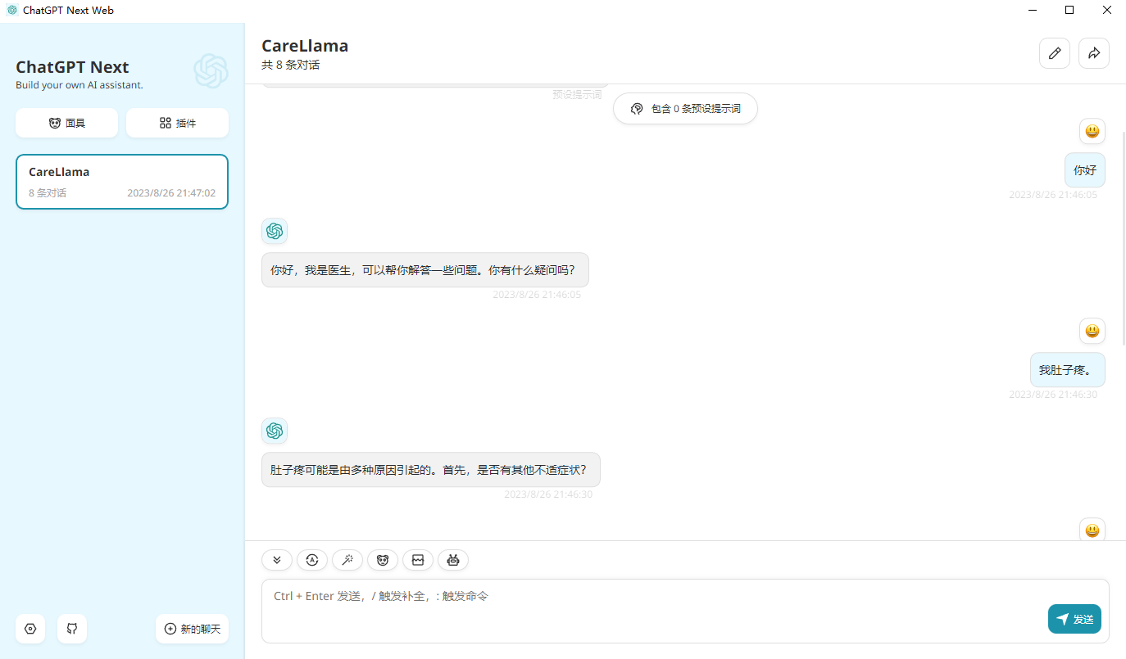Screen dimensions: 1126x659
Task: Click timestamp 2023/8/26 21:46:30 under 我肚子疼
Action: pos(1052,395)
